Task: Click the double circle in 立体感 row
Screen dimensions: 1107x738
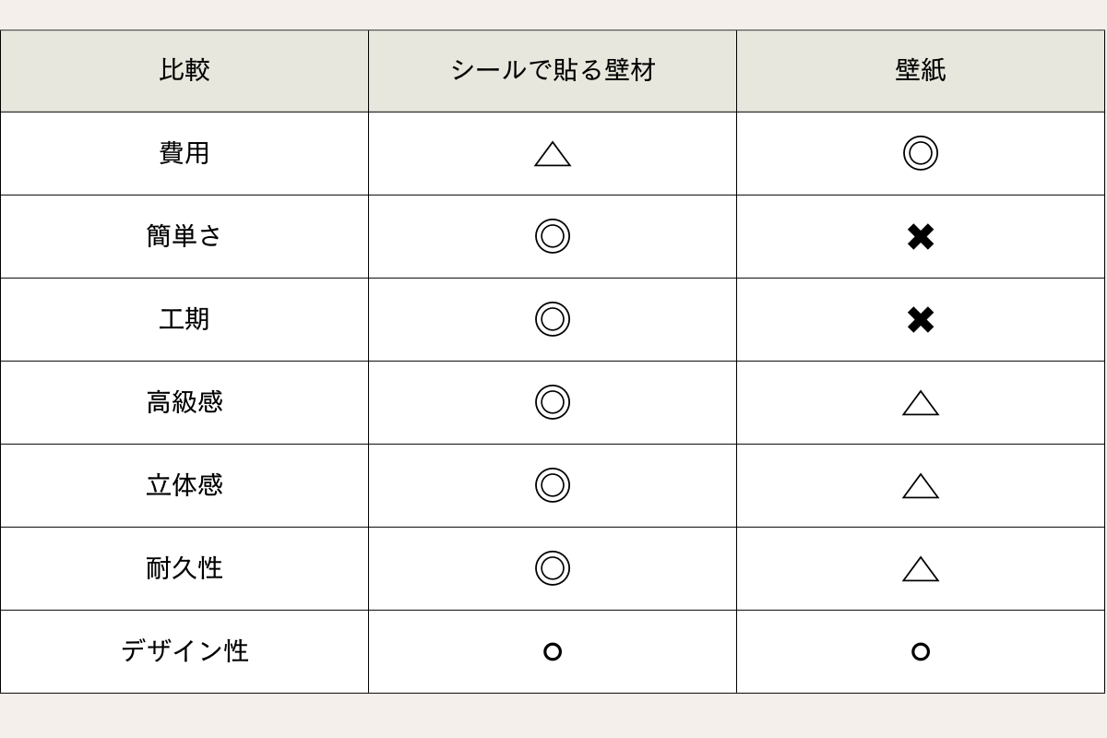Action: (553, 485)
